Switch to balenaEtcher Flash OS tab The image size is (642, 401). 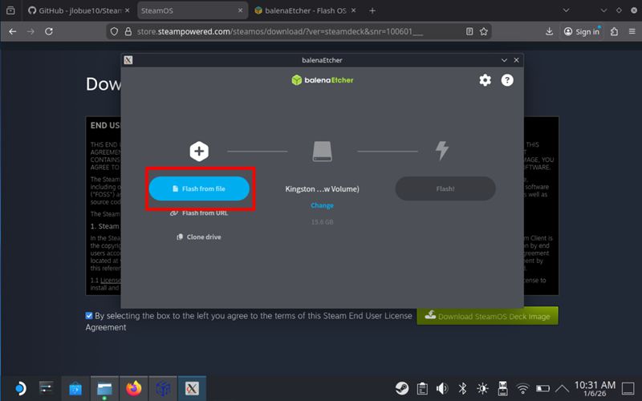[305, 10]
